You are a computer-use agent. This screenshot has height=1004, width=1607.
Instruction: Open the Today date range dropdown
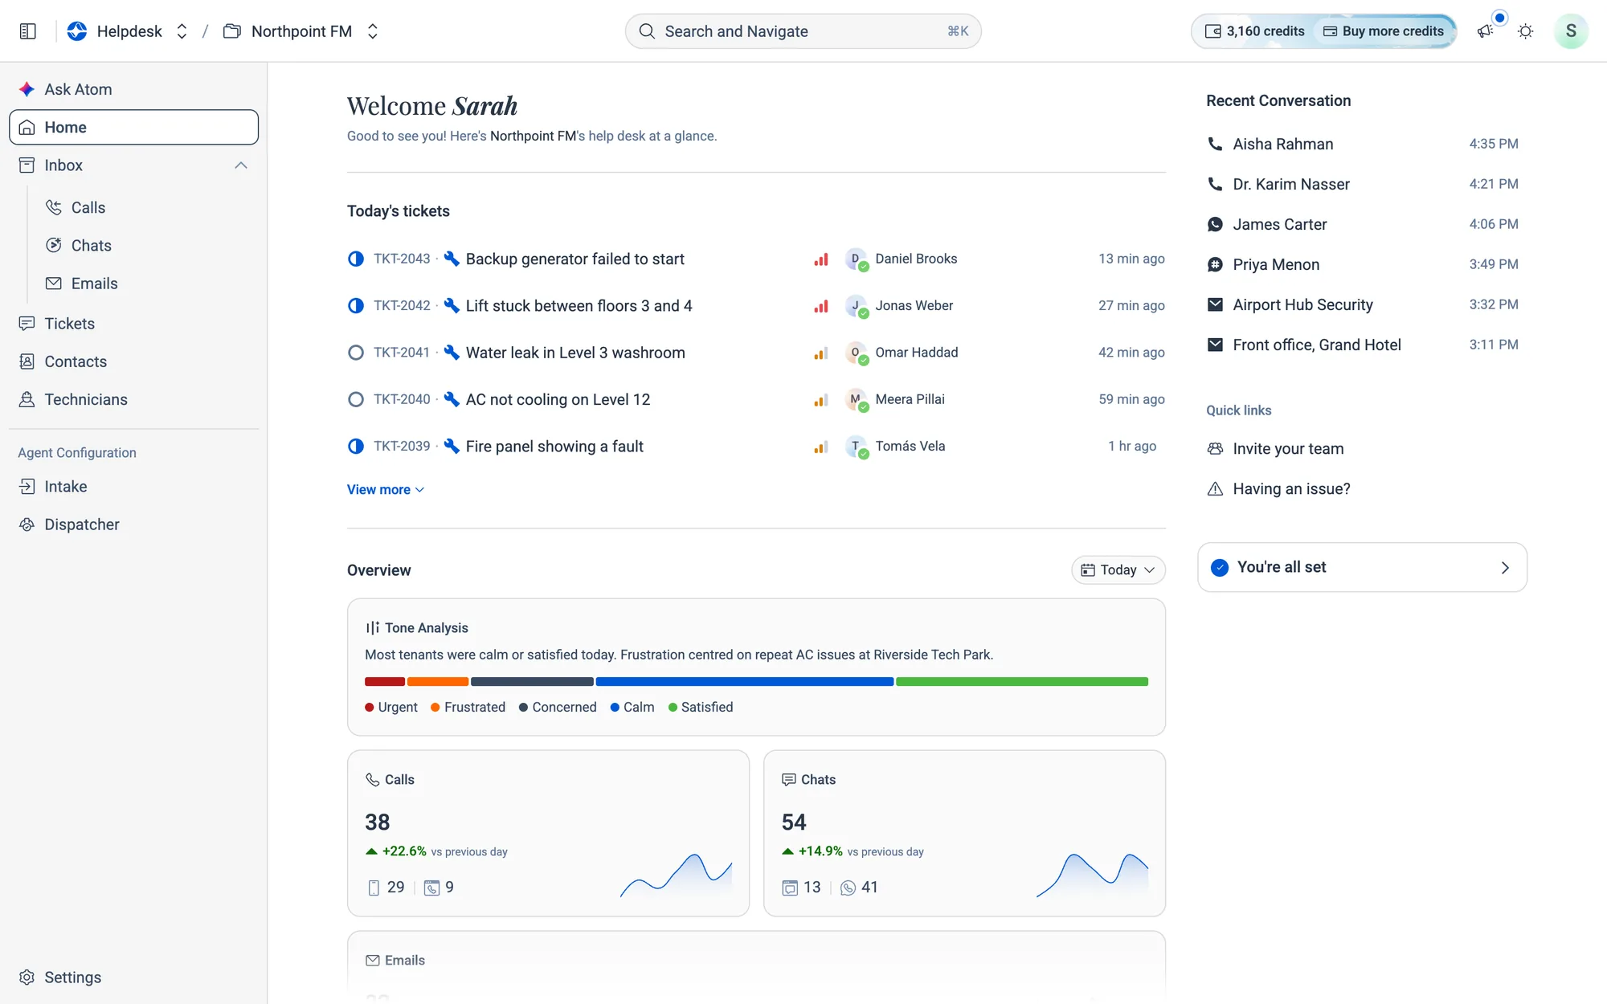click(x=1118, y=569)
